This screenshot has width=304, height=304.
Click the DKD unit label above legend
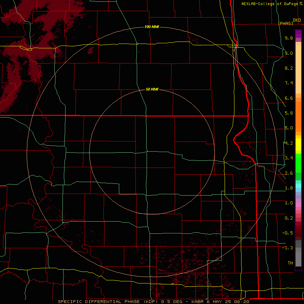tap(297, 20)
